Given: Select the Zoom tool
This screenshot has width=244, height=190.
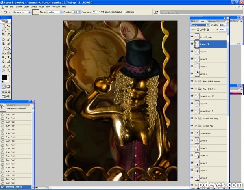Looking at the screenshot, I should [x=8, y=71].
